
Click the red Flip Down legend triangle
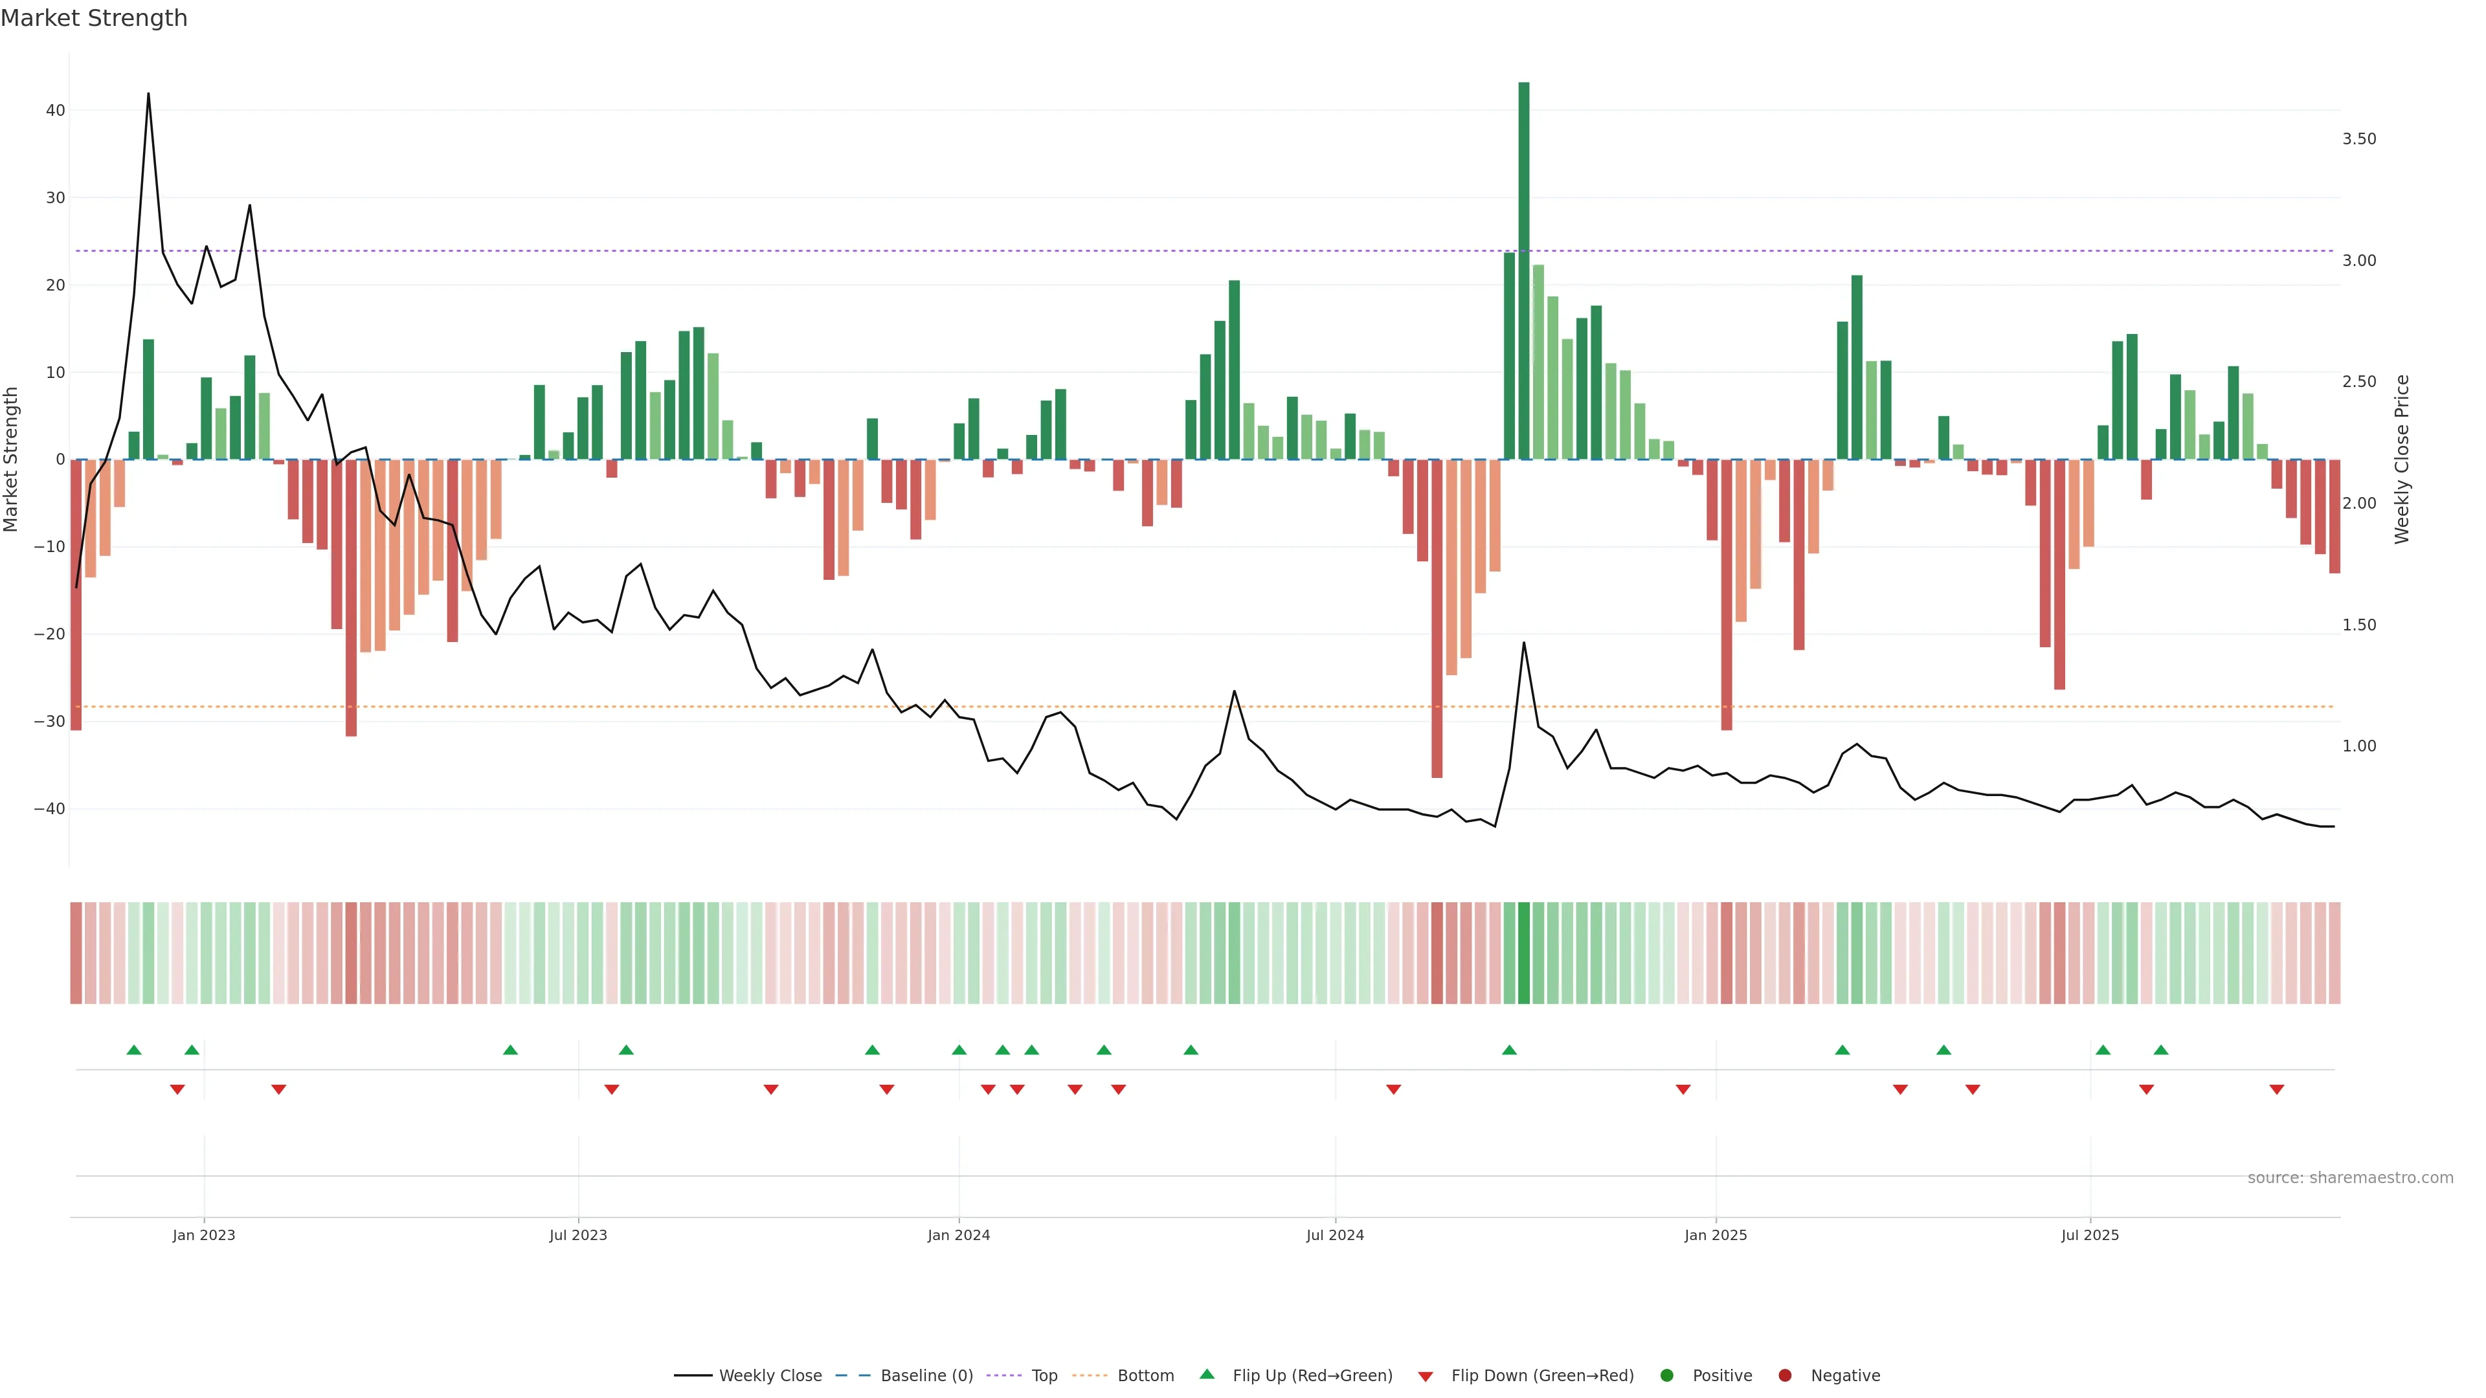coord(1426,1376)
